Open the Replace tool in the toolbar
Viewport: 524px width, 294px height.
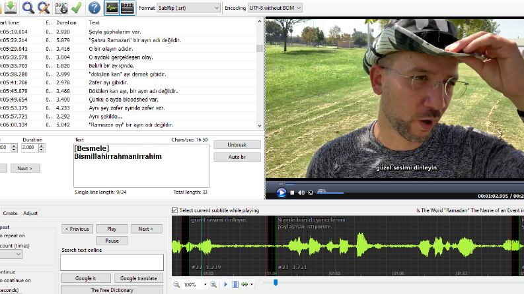44,8
